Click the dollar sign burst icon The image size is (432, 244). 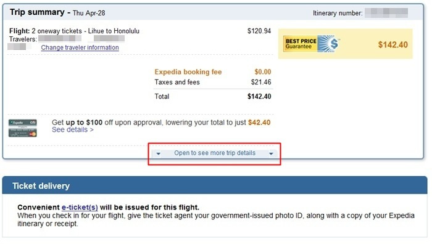coord(328,44)
